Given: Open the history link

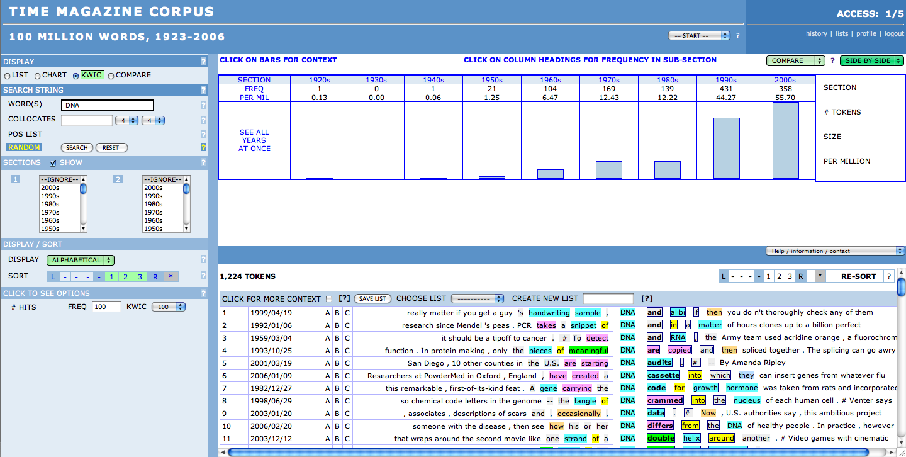Looking at the screenshot, I should tap(817, 34).
